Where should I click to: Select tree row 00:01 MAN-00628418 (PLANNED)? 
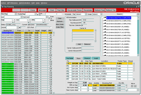[x=118, y=47]
